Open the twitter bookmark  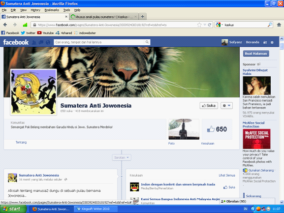[x=28, y=33]
